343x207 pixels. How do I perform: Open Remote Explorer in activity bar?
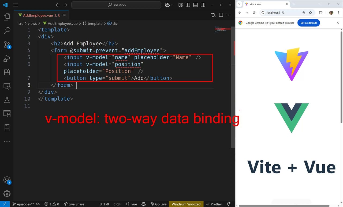(7, 86)
